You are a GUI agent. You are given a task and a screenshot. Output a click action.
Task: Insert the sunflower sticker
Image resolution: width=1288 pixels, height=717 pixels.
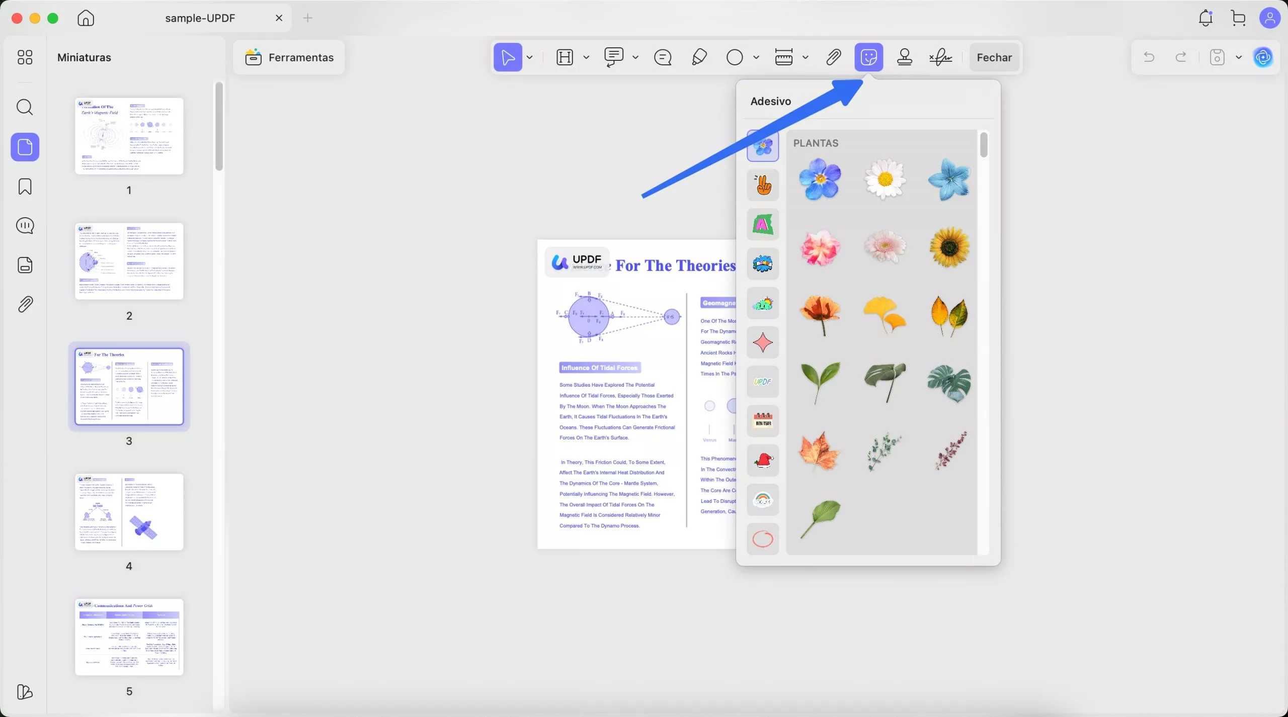click(x=949, y=246)
